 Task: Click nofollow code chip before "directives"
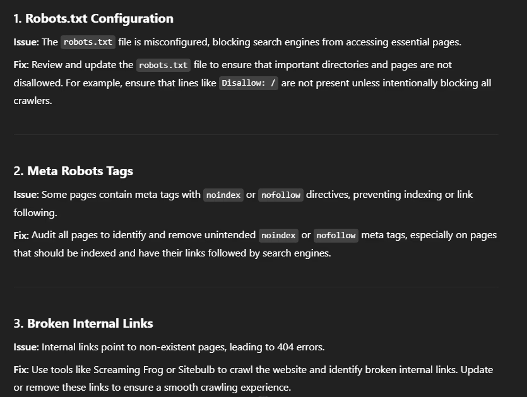pyautogui.click(x=281, y=195)
